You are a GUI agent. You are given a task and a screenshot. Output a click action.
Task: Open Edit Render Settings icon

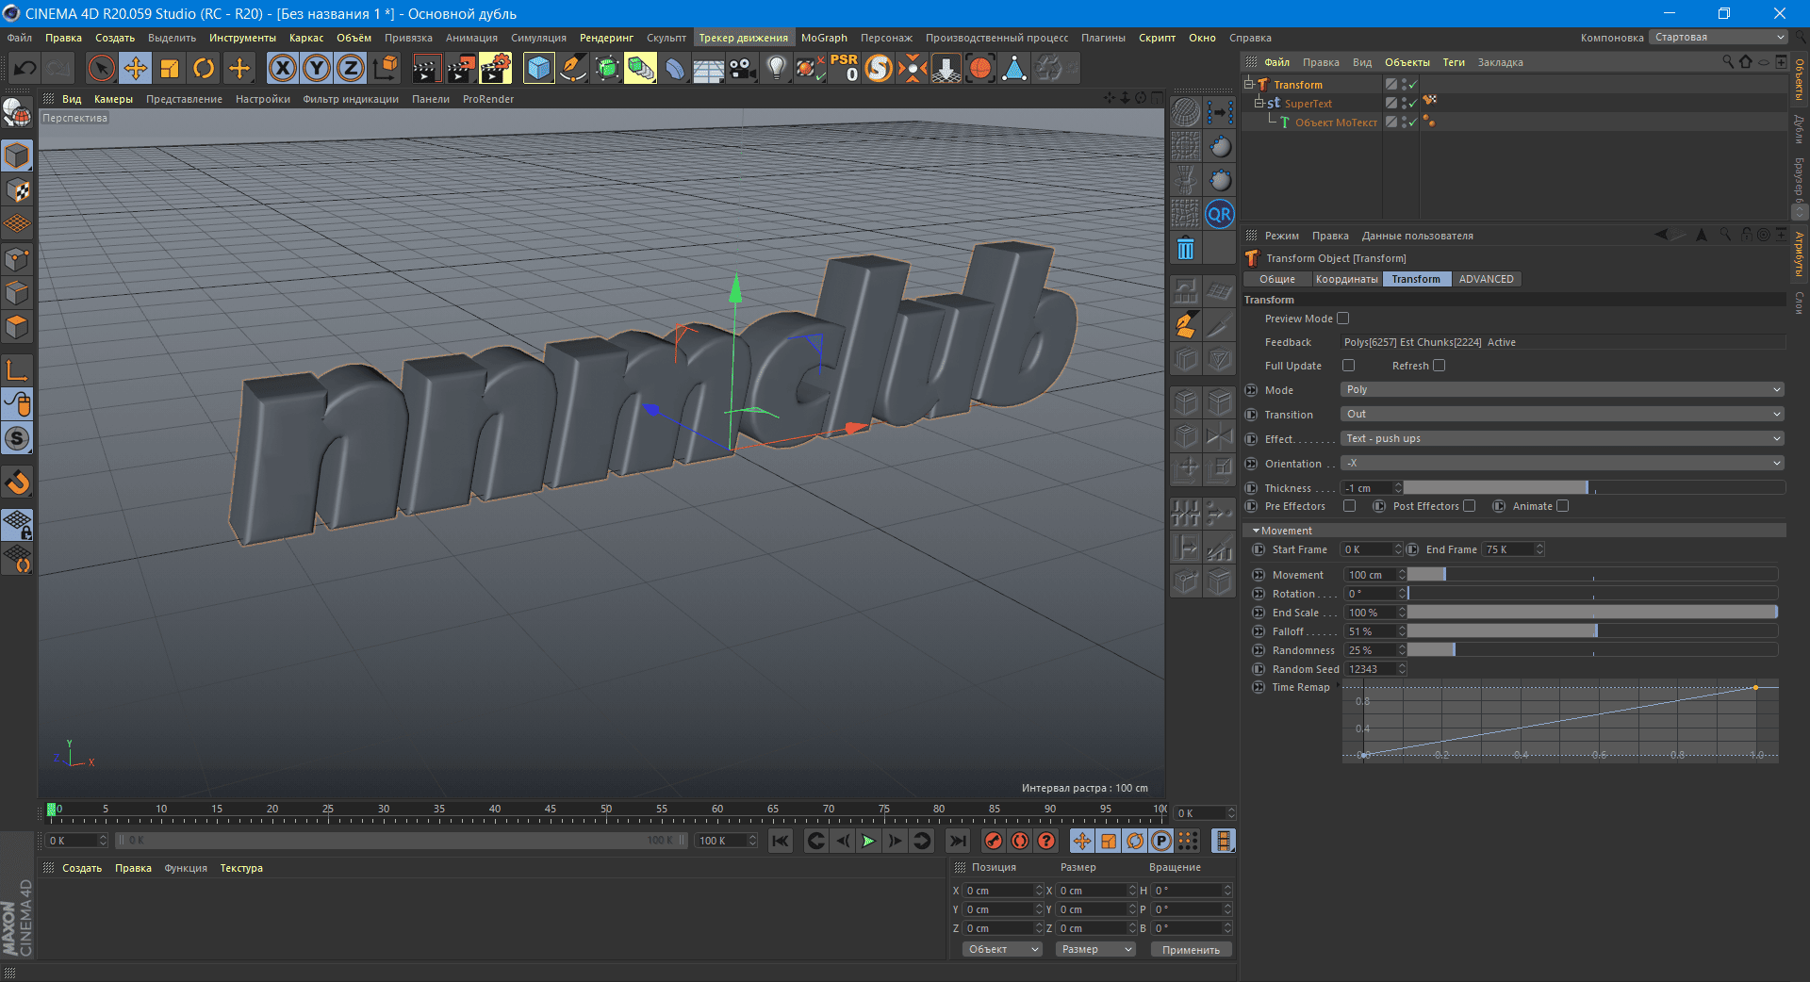(496, 68)
